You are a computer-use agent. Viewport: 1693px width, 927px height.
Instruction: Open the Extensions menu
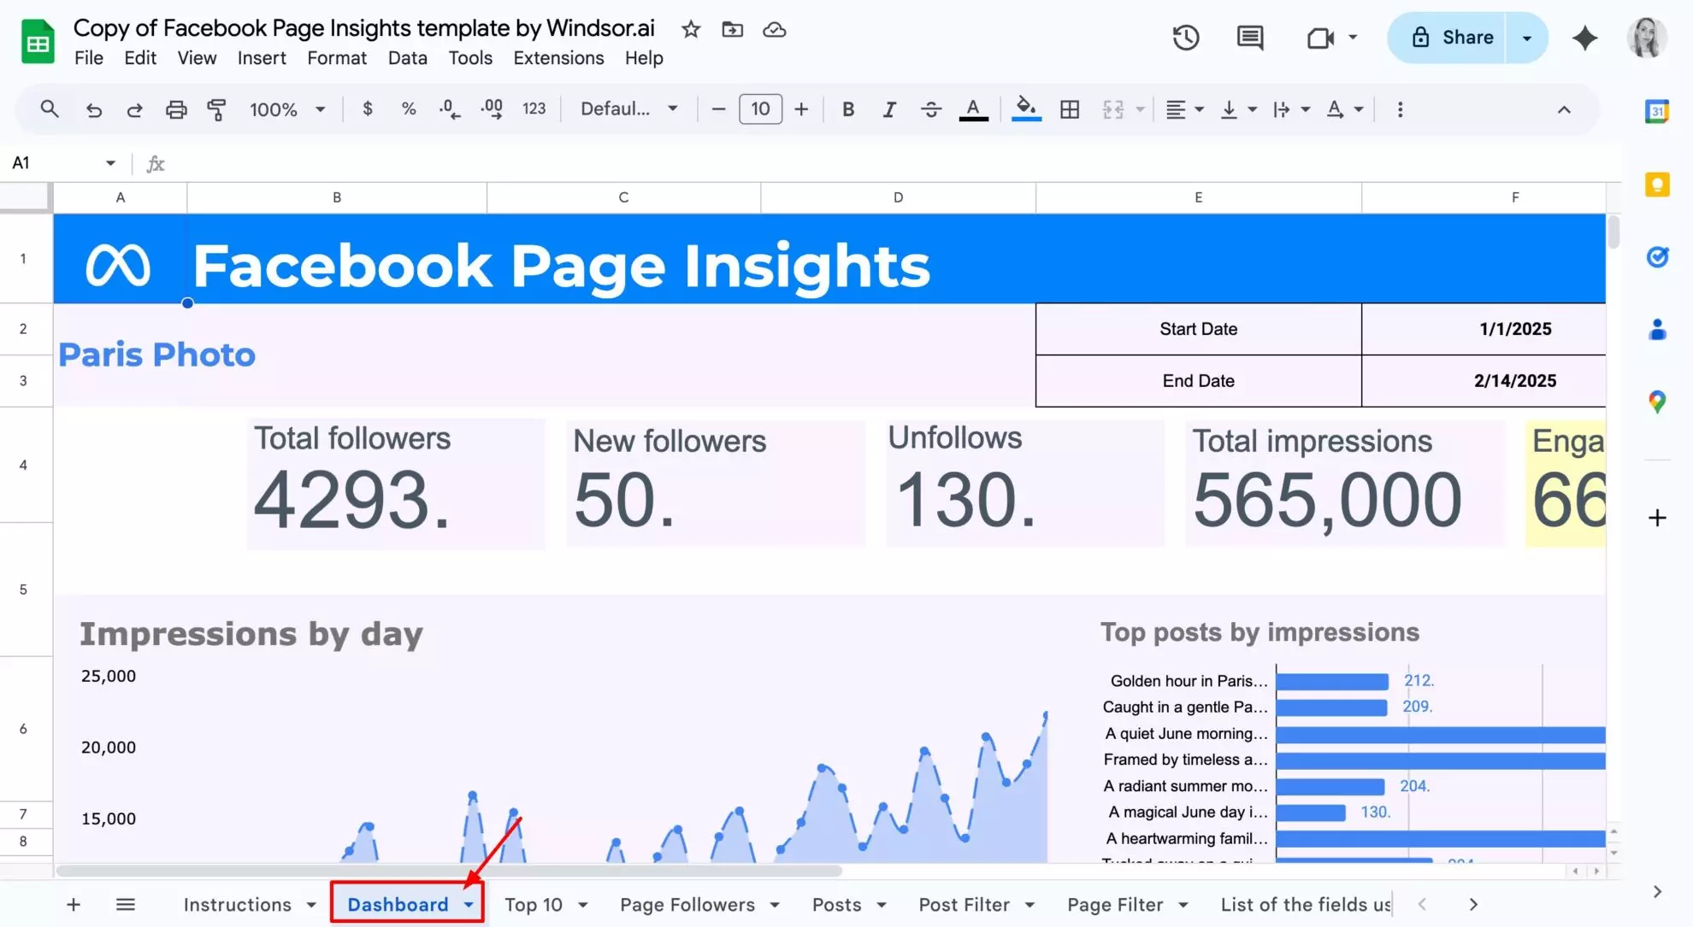557,58
